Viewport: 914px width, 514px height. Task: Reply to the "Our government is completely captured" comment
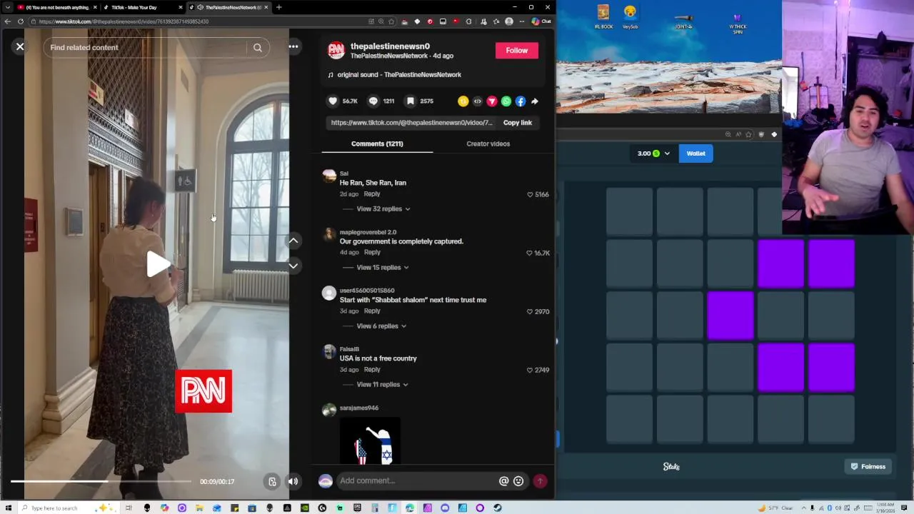(x=372, y=253)
